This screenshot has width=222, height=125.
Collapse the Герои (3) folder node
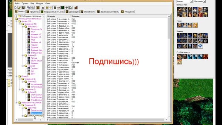pos(23,66)
